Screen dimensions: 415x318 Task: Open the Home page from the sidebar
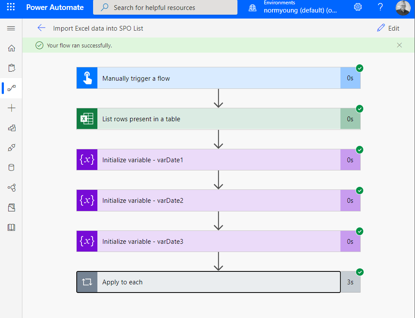point(11,48)
